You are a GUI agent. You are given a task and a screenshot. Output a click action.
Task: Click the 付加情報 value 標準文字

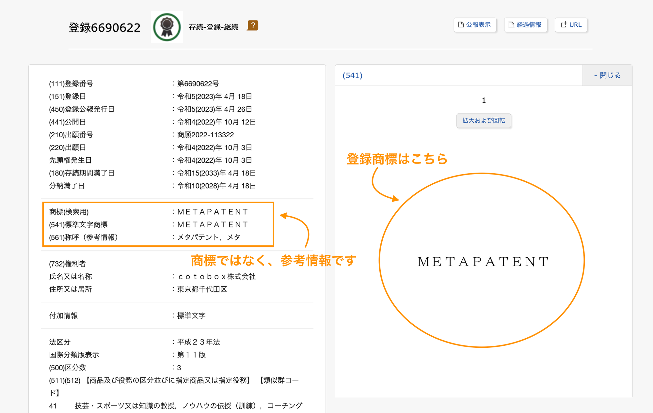(191, 316)
